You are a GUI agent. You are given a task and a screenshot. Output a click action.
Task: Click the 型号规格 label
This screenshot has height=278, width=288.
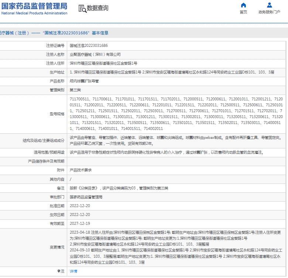[x=57, y=114]
